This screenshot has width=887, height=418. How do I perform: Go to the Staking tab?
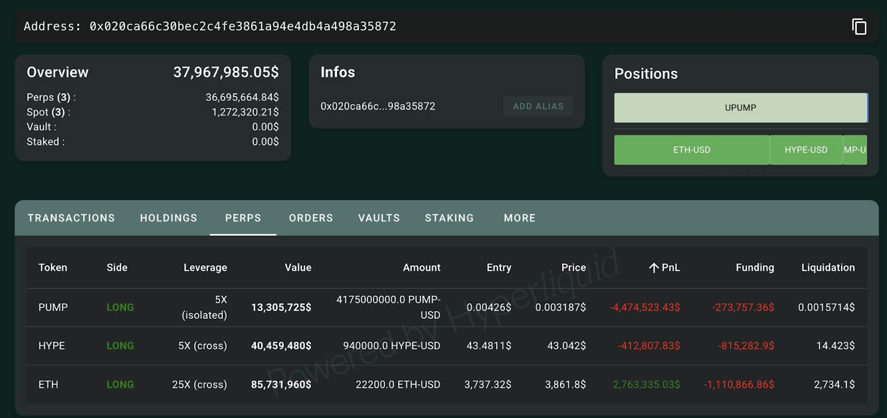click(x=449, y=218)
